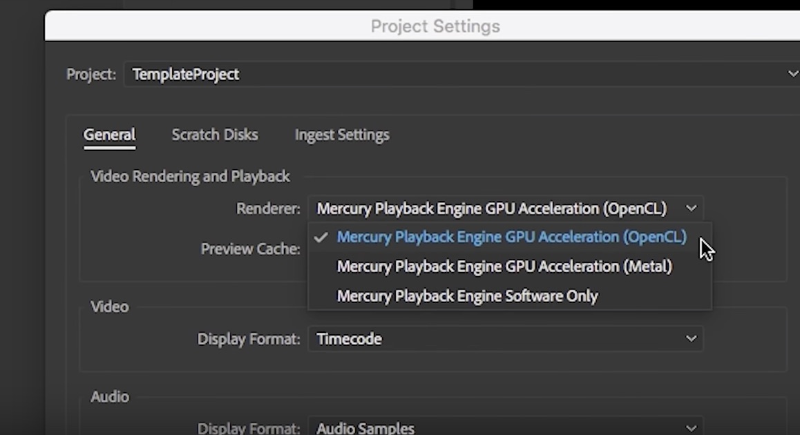800x435 pixels.
Task: Click the Project Settings title bar
Action: click(x=435, y=27)
